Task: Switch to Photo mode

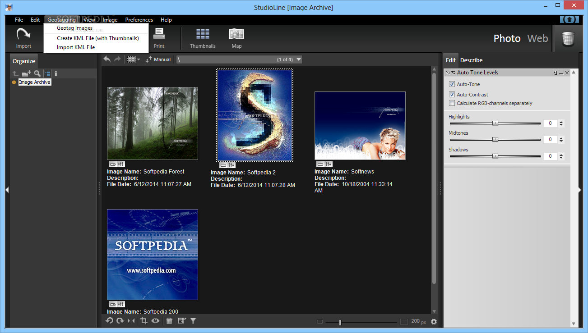Action: pyautogui.click(x=507, y=38)
